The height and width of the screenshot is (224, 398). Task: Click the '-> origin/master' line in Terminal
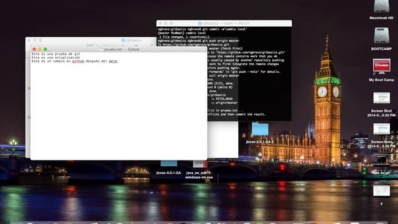tap(224, 103)
